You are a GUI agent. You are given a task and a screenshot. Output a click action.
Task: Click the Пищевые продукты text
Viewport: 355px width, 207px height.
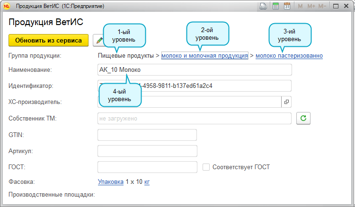pyautogui.click(x=126, y=56)
